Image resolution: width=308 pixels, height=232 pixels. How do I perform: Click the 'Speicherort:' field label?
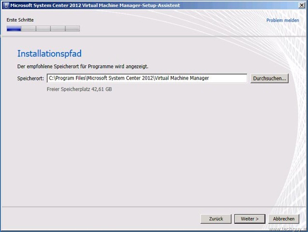coord(30,78)
